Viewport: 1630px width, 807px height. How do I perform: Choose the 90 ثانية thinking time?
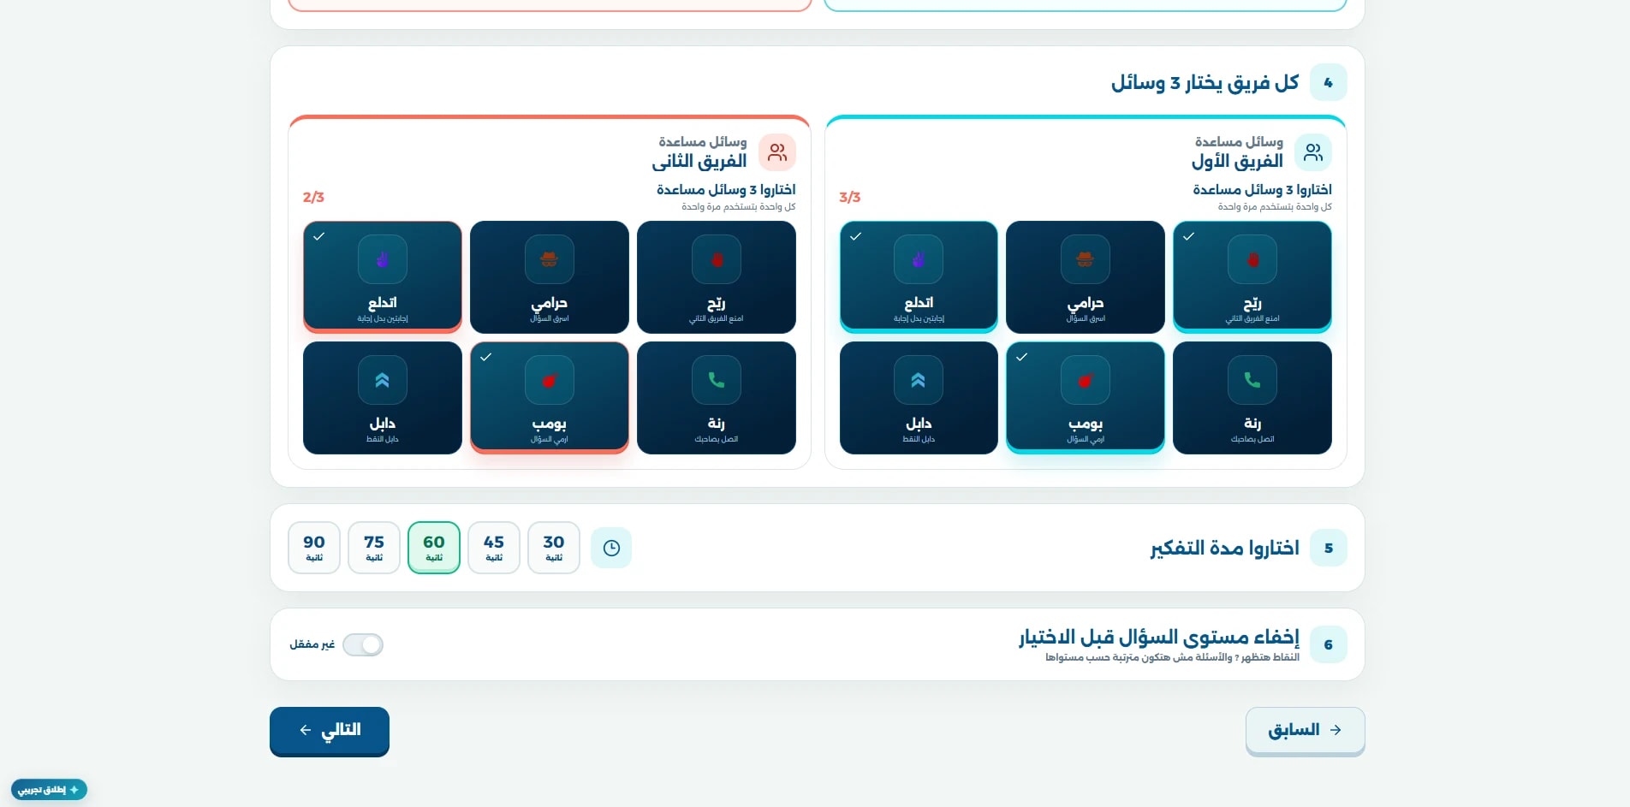(x=314, y=548)
